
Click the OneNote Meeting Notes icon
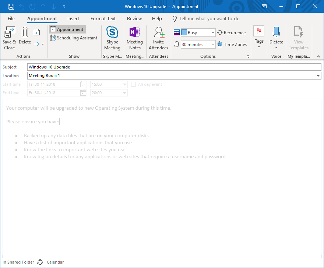[135, 33]
